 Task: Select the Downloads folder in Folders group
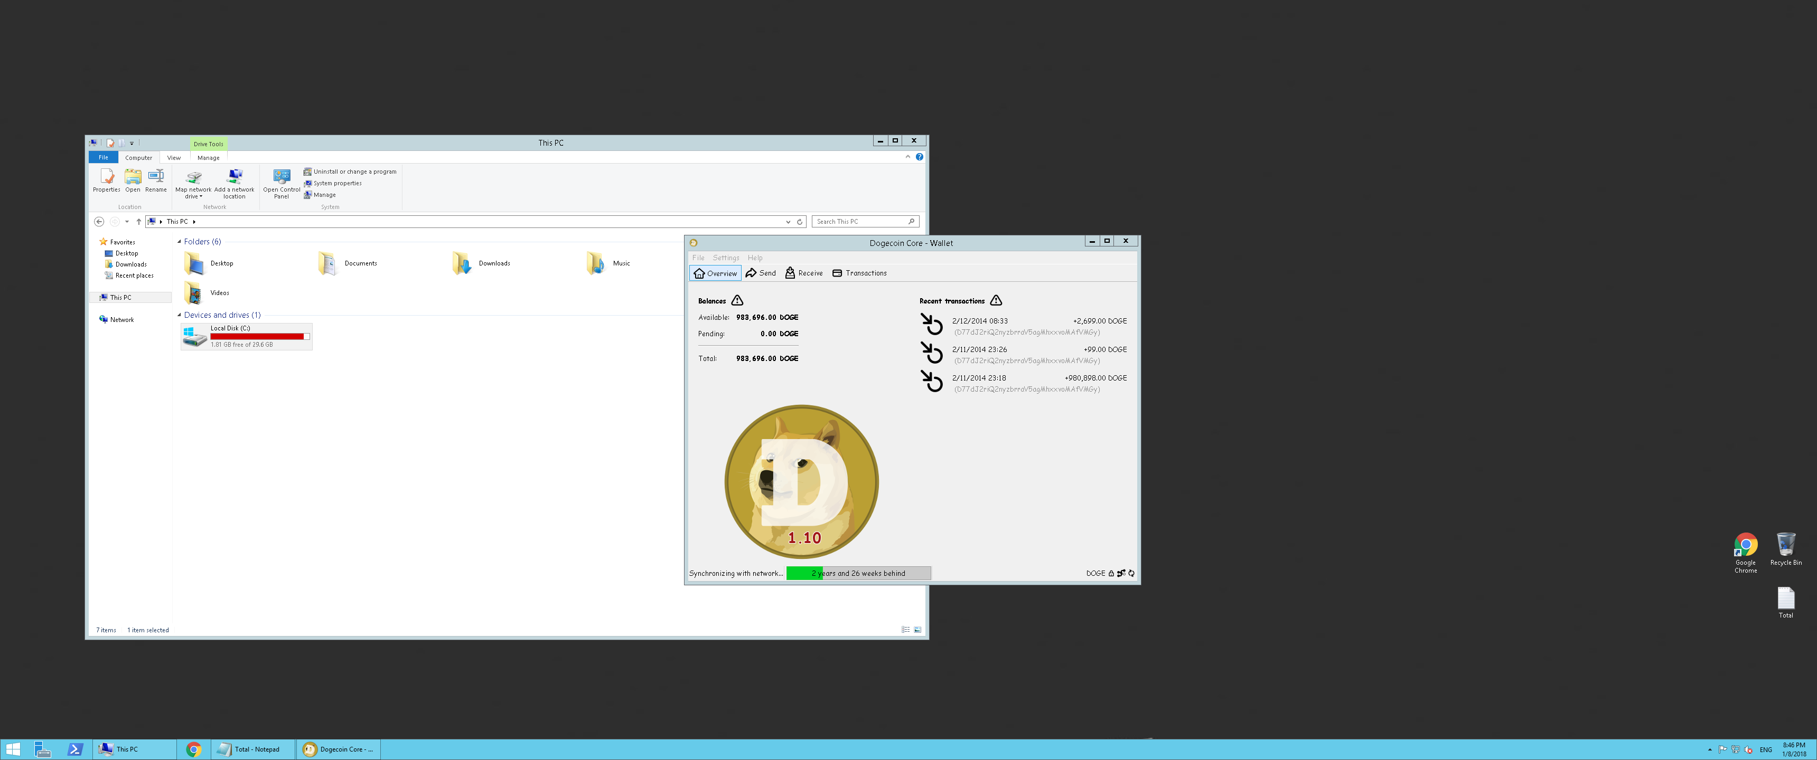[481, 264]
